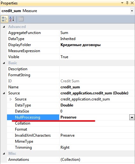Click the FormatString value field
The width and height of the screenshot is (135, 164).
coord(97,75)
